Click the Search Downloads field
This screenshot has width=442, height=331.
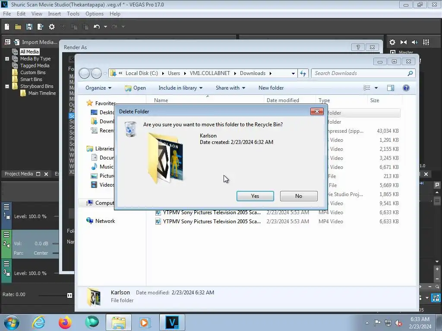pyautogui.click(x=363, y=73)
